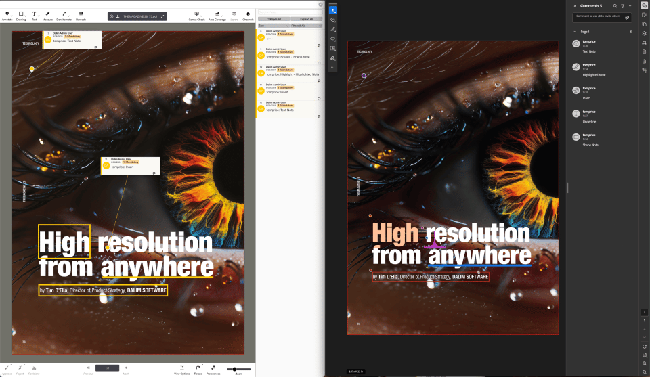Select the Text tool in left viewer
650x377 pixels.
point(34,14)
